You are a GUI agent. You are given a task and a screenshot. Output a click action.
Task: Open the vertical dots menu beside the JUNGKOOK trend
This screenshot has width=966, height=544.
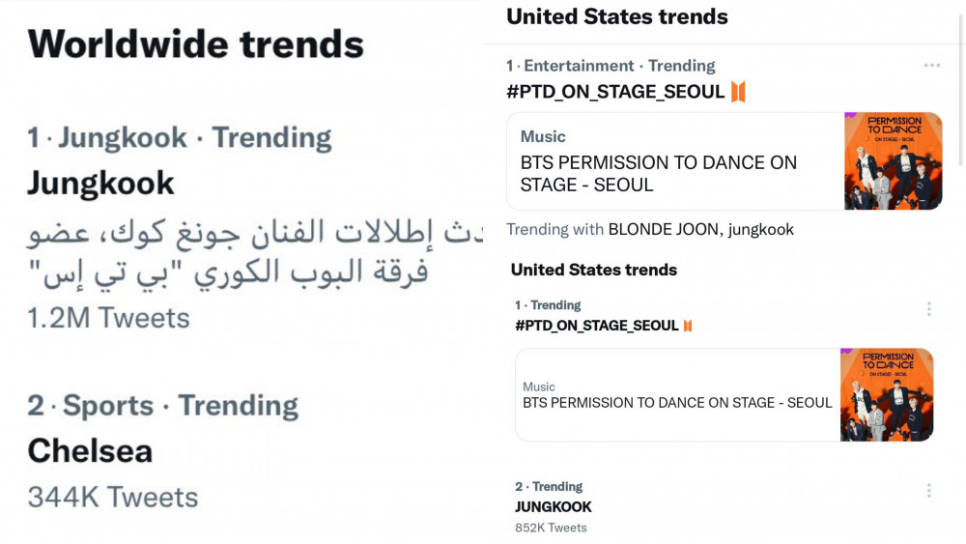pos(929,491)
